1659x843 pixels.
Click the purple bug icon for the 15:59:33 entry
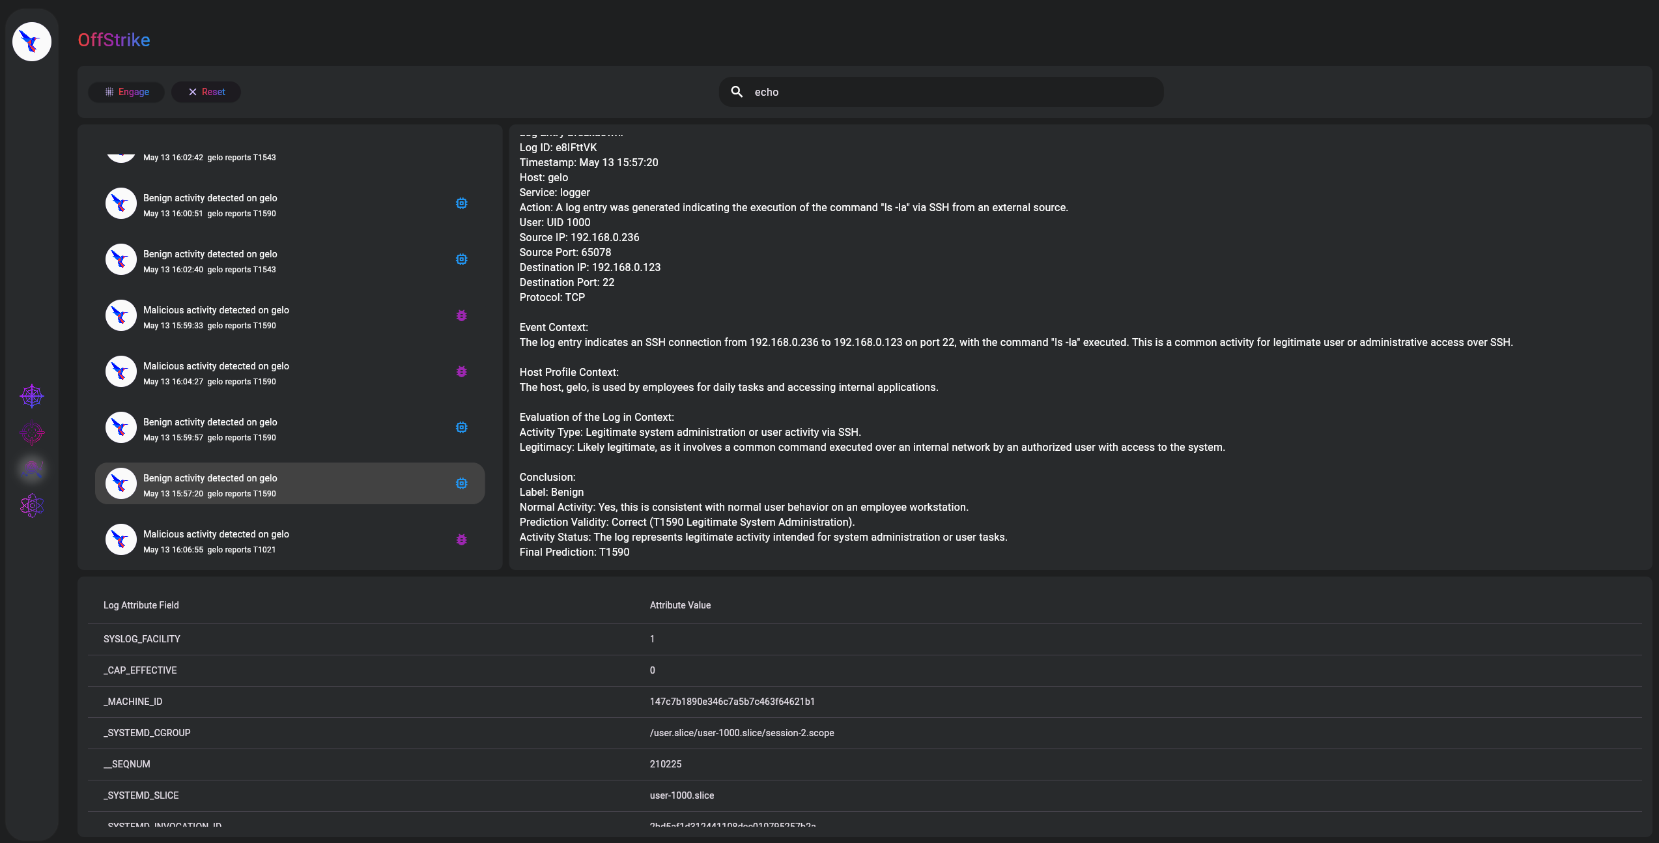(x=461, y=315)
